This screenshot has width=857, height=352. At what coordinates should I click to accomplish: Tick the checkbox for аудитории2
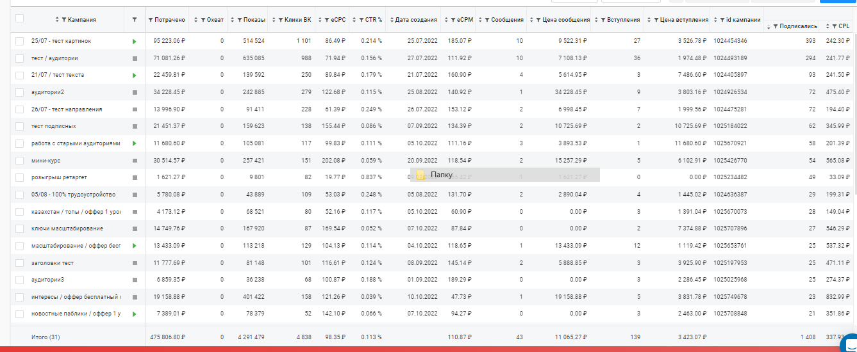pyautogui.click(x=19, y=92)
